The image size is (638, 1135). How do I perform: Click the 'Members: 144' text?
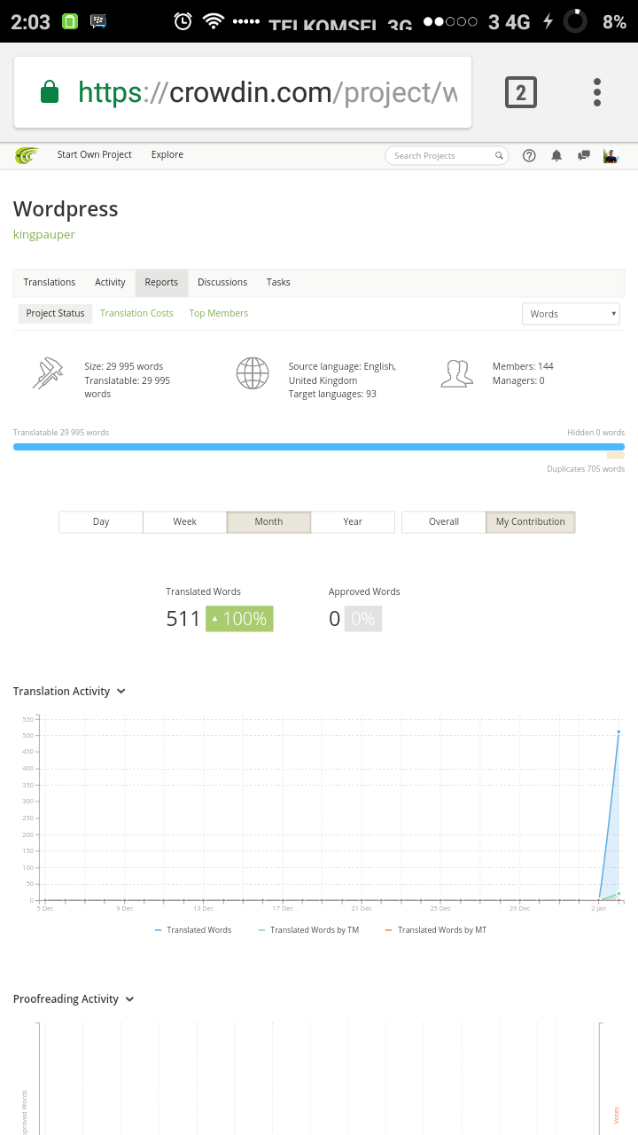523,366
